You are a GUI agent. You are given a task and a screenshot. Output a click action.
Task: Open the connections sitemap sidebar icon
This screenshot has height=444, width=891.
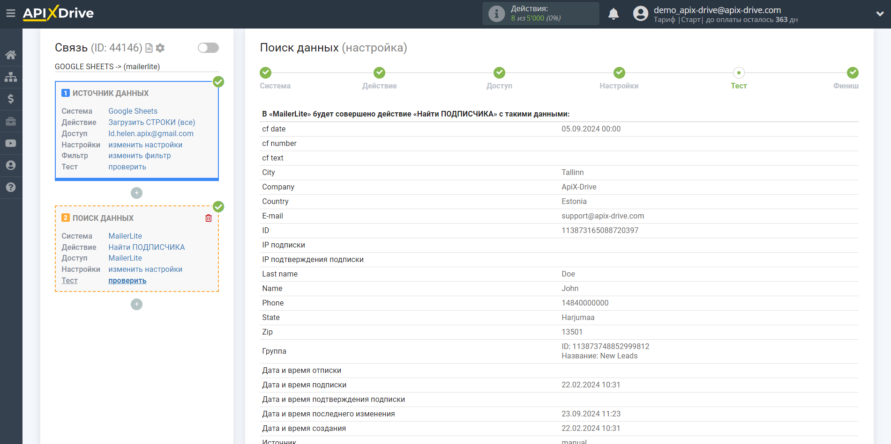(11, 77)
